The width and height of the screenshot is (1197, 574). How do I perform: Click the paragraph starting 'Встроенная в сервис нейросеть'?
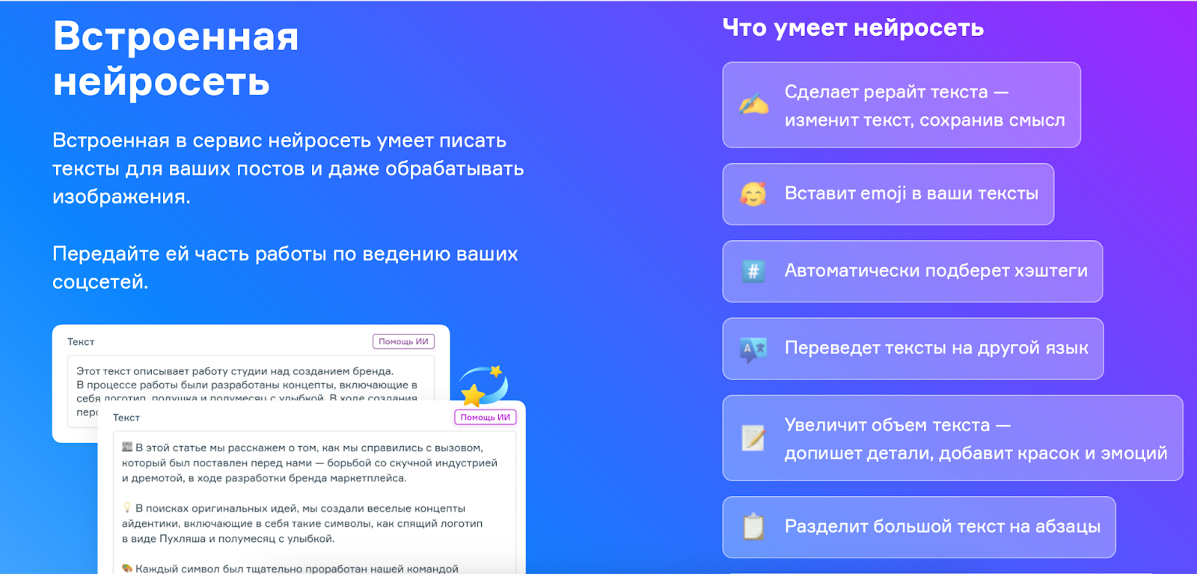[x=288, y=168]
